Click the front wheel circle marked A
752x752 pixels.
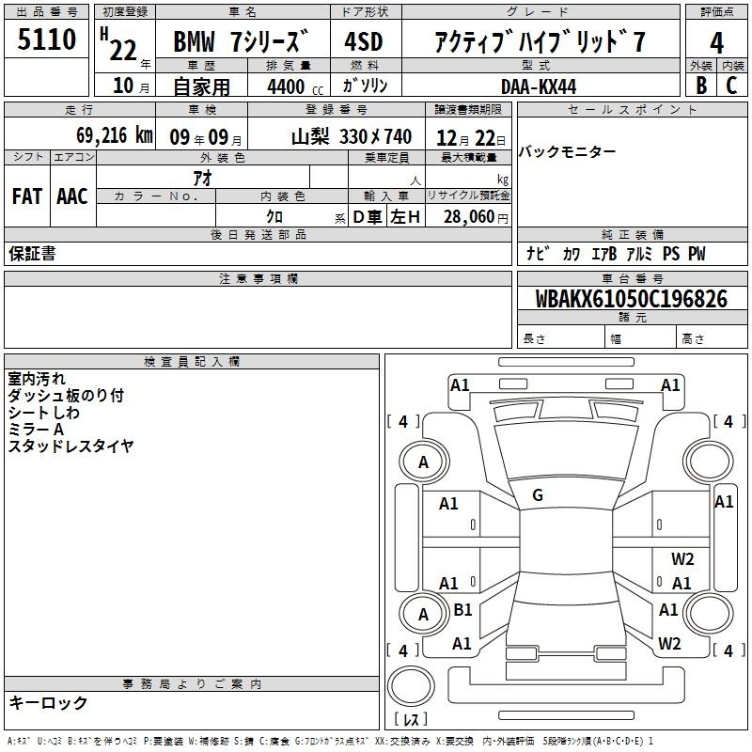423,462
